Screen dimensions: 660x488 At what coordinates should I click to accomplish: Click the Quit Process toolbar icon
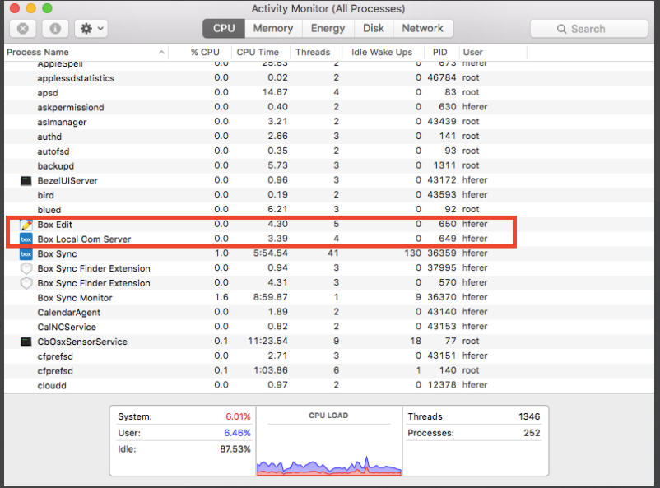coord(23,29)
